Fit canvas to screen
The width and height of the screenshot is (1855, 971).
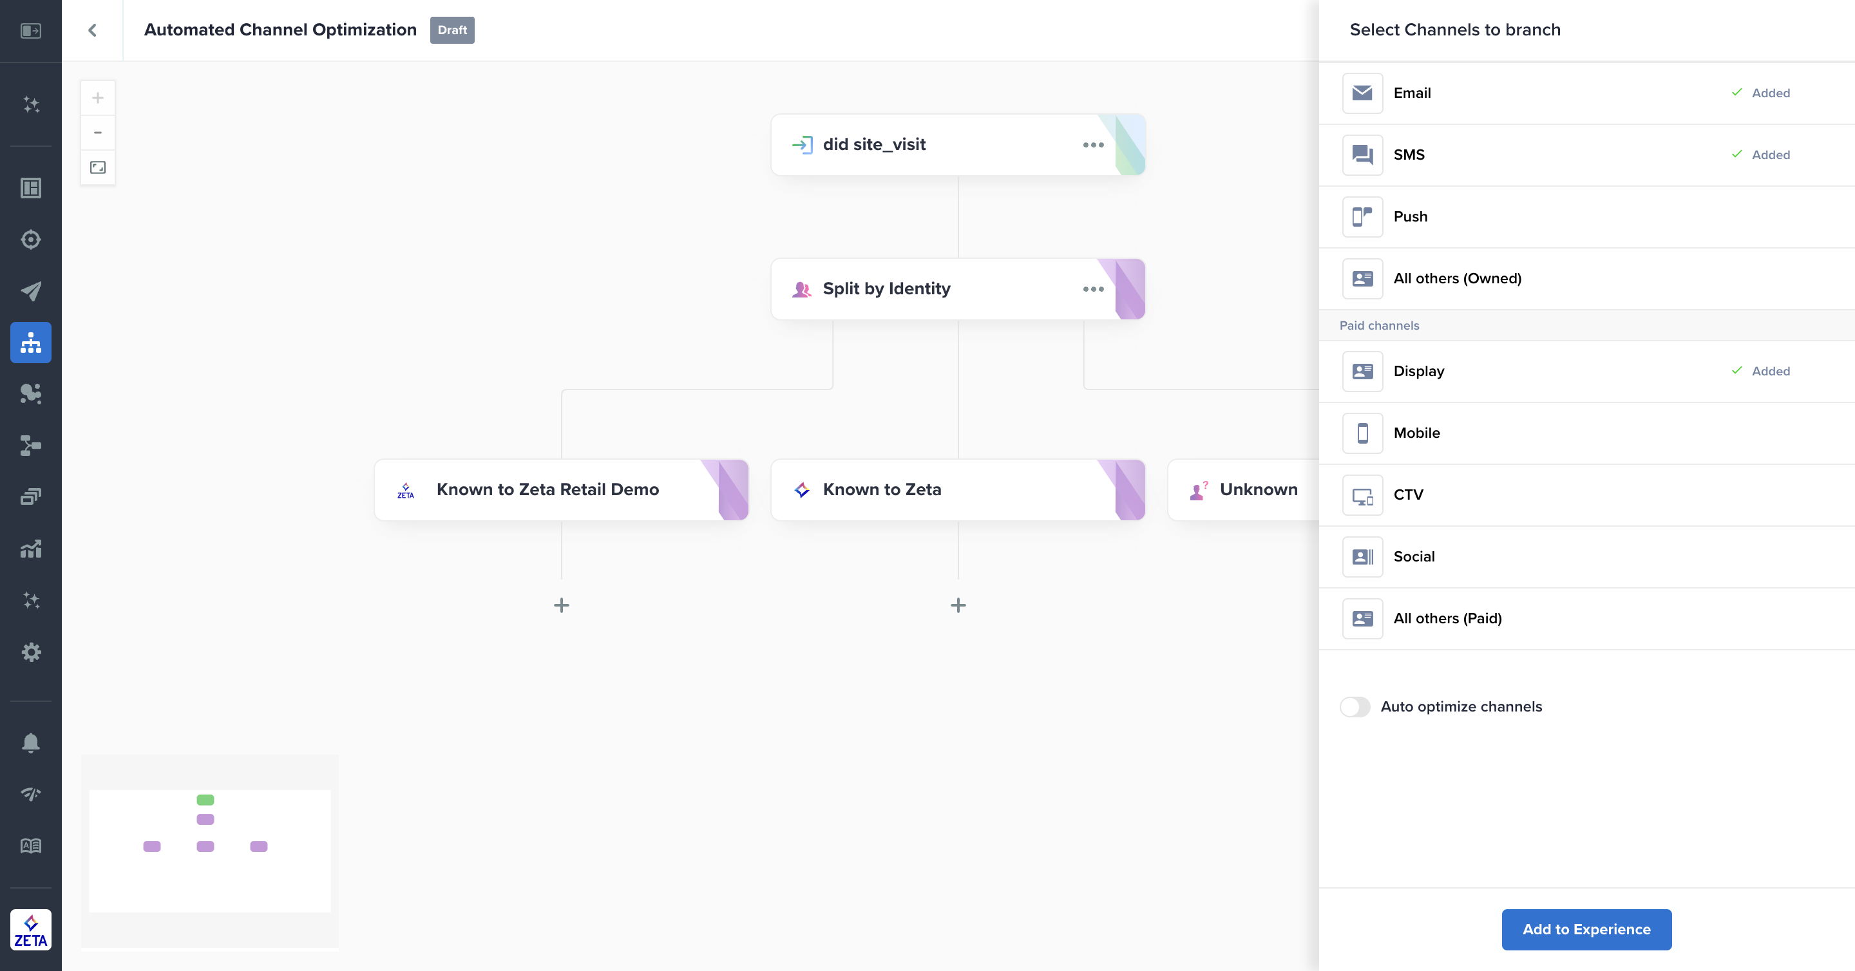tap(98, 167)
